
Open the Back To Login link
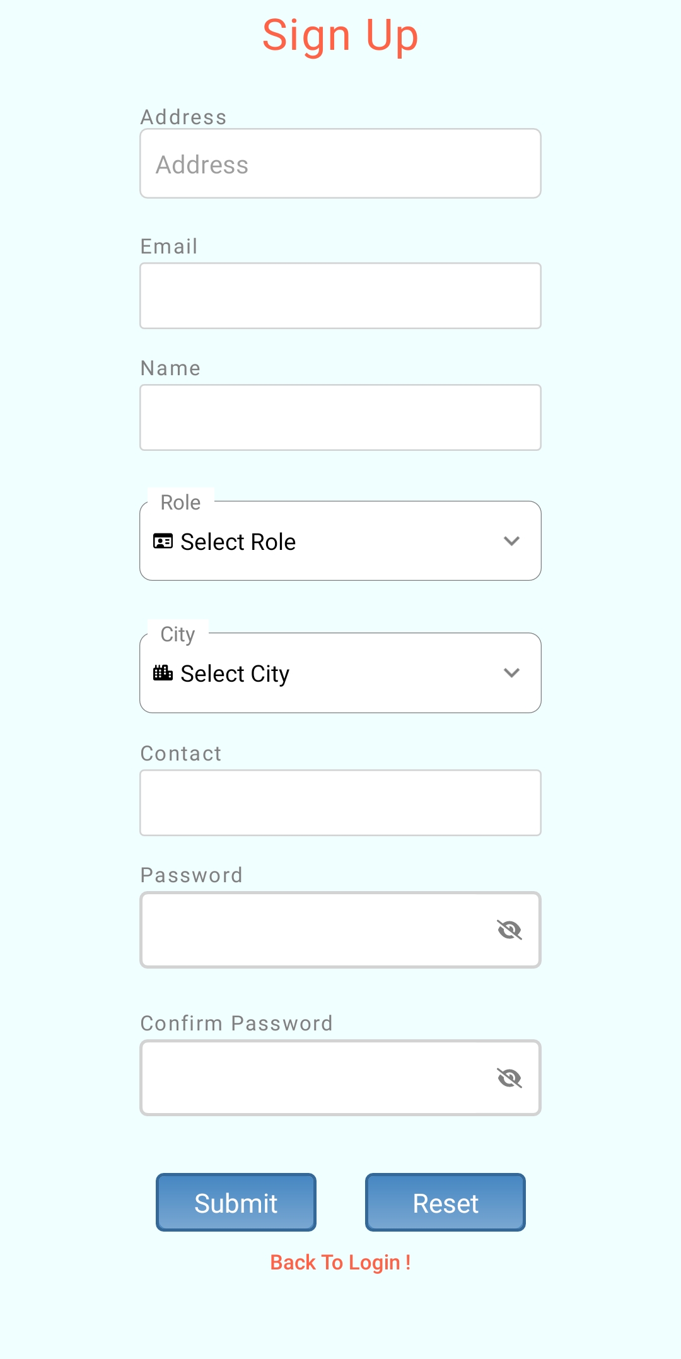coord(340,1262)
